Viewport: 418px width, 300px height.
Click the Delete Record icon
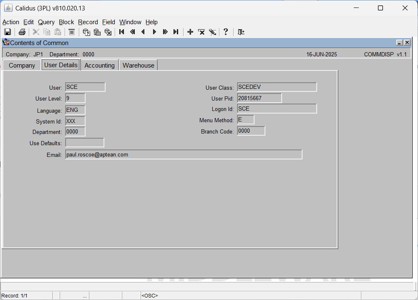201,32
